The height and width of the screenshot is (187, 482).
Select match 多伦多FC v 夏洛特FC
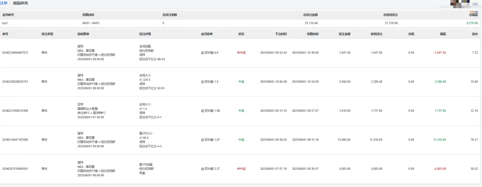(91, 113)
